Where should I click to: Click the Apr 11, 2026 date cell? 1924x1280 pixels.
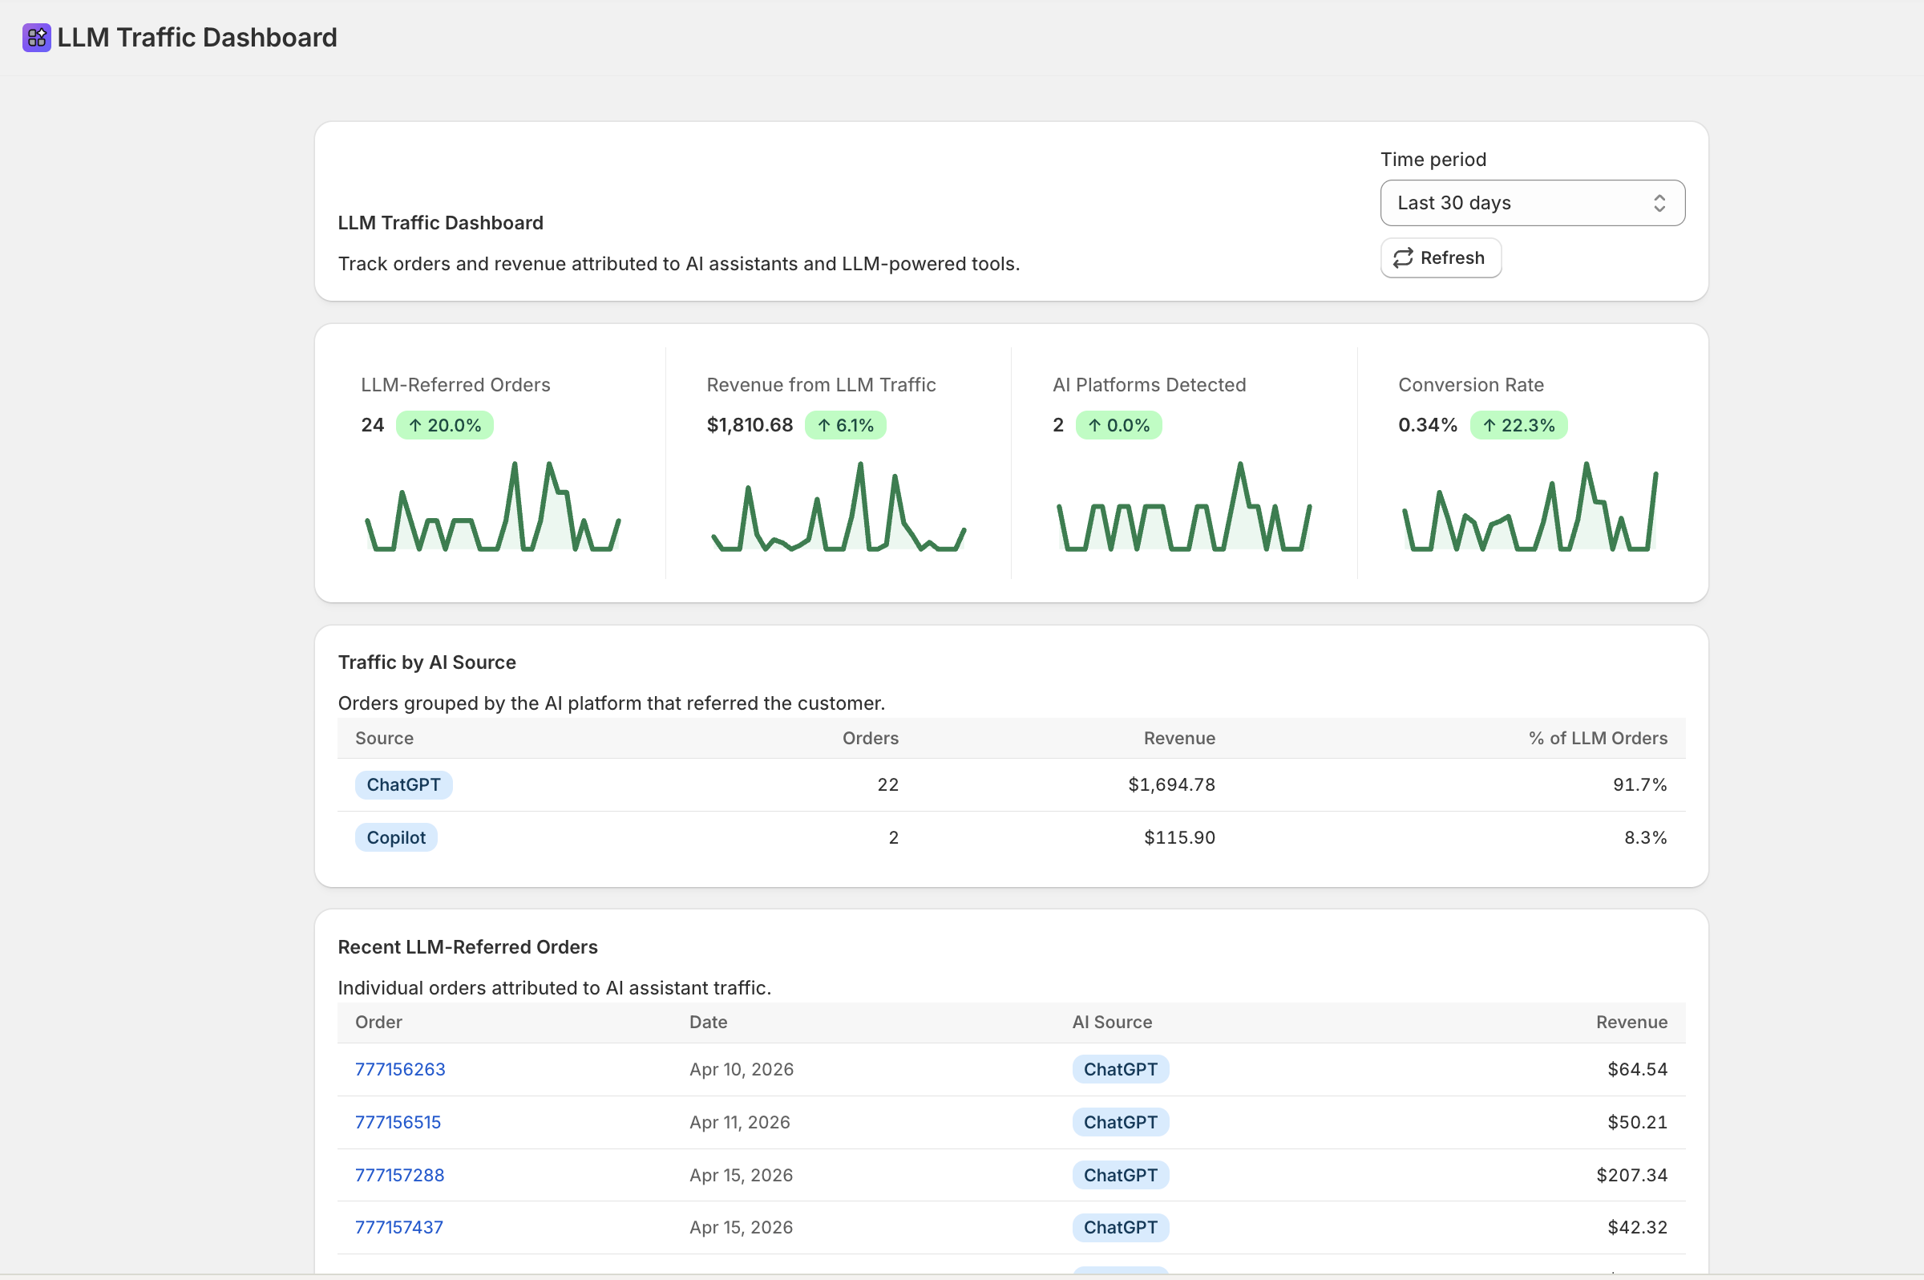tap(739, 1123)
